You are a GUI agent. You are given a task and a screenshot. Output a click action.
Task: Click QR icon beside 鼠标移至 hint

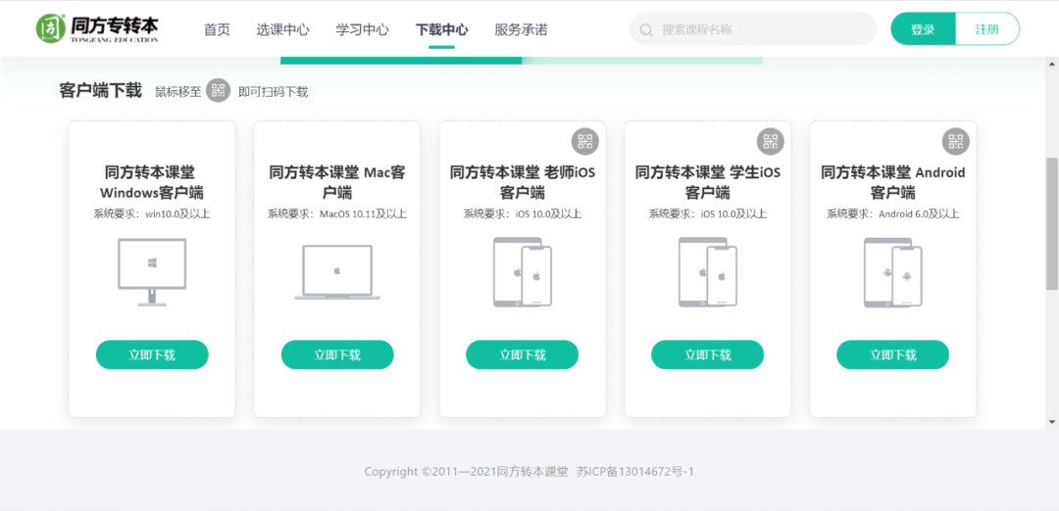[218, 91]
